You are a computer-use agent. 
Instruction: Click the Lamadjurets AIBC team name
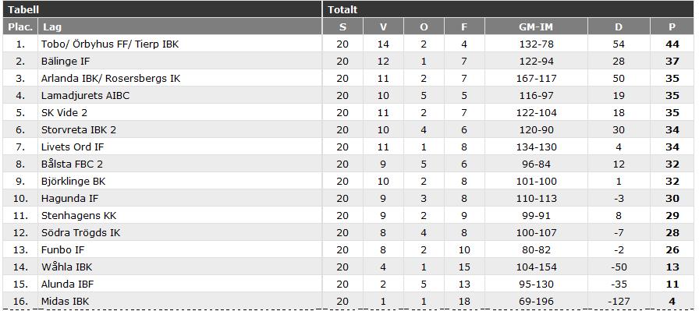(85, 95)
